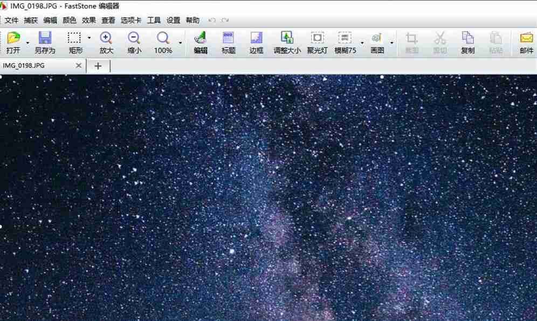The height and width of the screenshot is (321, 537).
Task: Open the 设置 menu
Action: pyautogui.click(x=173, y=20)
